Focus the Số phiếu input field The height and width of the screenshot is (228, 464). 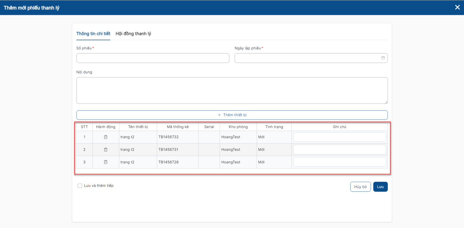153,58
